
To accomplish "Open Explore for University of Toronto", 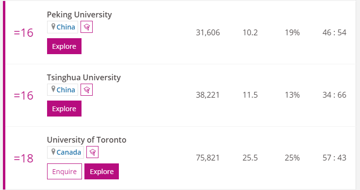I will point(102,172).
